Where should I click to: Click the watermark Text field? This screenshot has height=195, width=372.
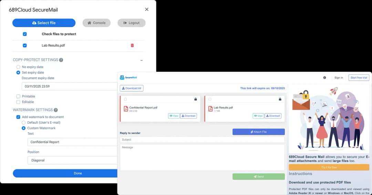(72, 142)
